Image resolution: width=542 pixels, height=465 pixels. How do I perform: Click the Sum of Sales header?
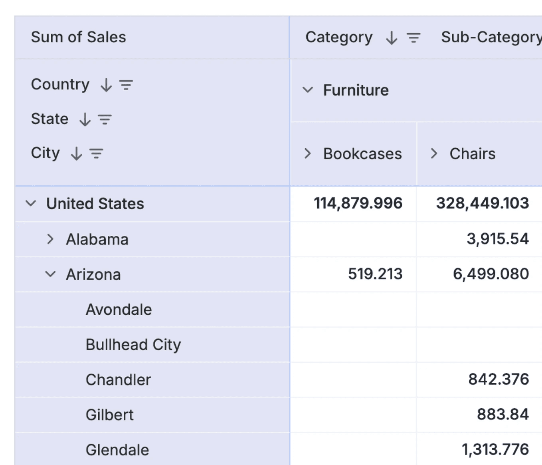point(79,37)
